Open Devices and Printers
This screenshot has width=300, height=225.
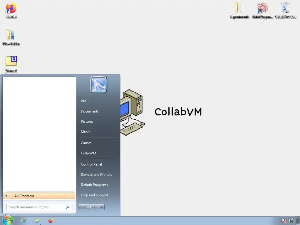click(96, 175)
